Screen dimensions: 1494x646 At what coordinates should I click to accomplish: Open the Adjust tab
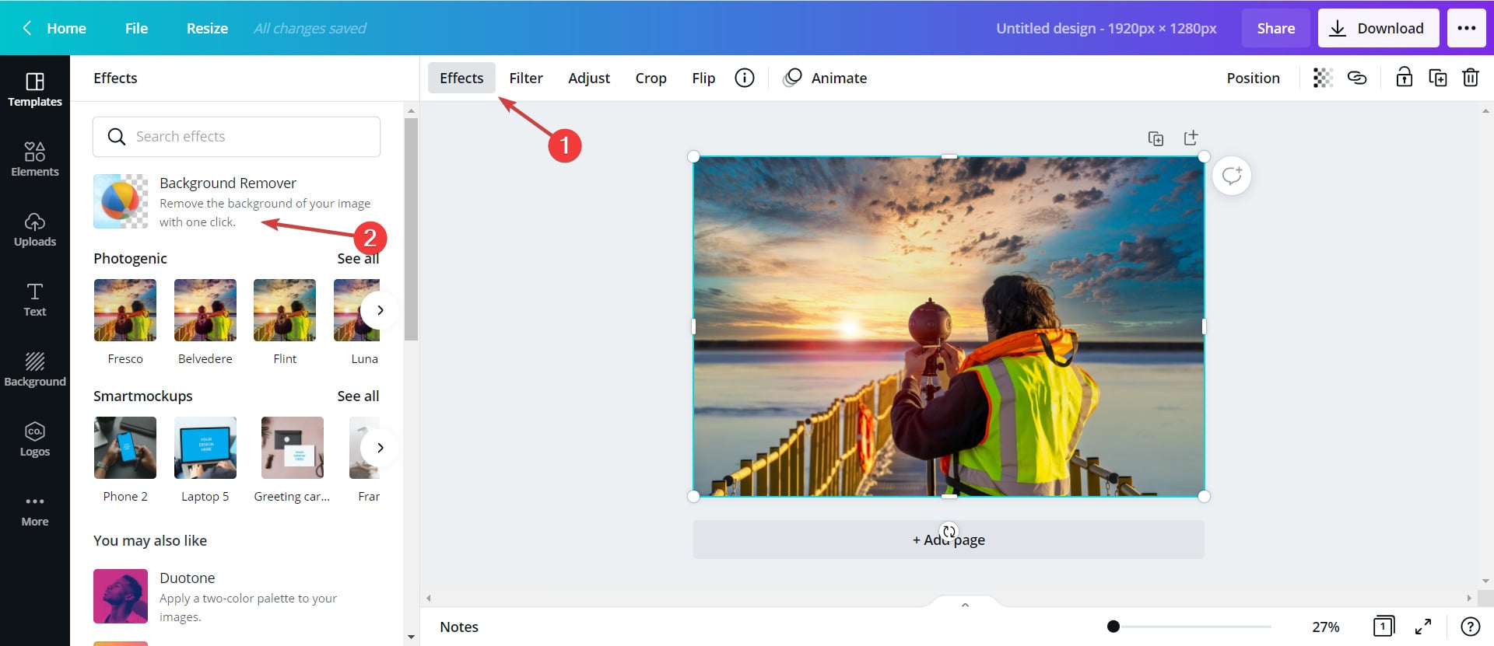pos(589,78)
